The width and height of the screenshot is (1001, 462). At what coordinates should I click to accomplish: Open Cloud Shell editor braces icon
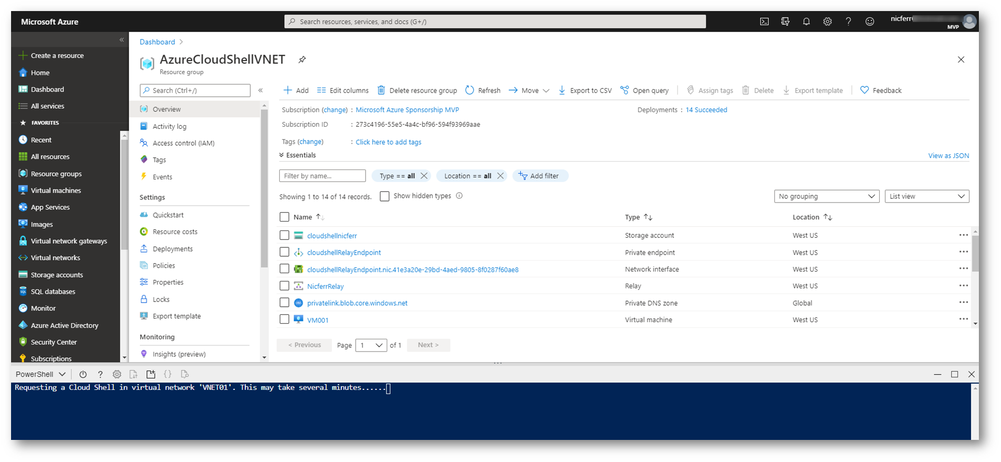coord(168,374)
